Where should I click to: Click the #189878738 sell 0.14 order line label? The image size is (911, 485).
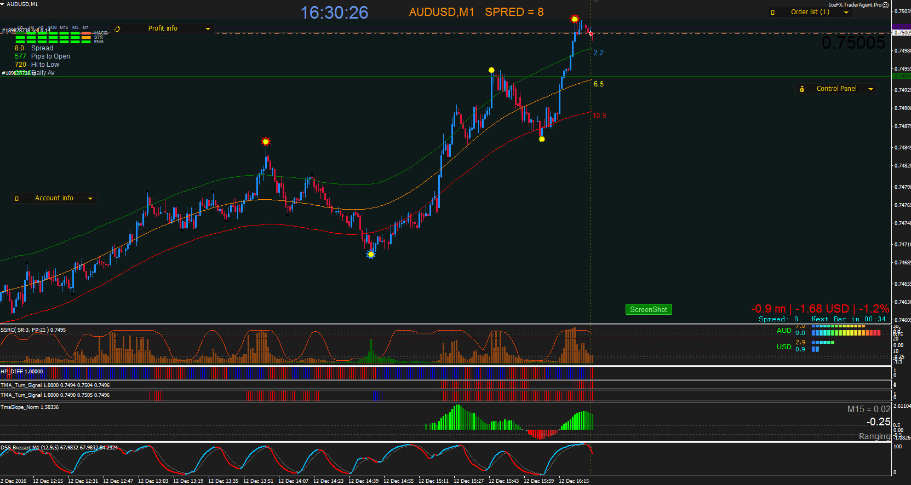26,31
